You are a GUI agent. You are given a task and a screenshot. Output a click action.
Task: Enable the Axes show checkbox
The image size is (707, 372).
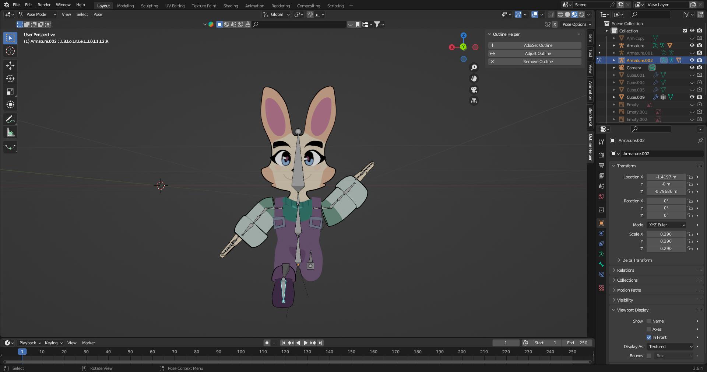point(649,329)
